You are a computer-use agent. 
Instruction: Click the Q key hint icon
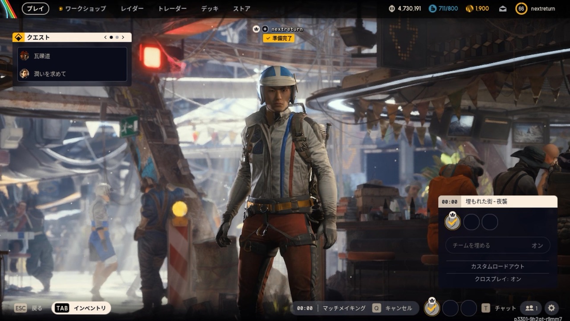click(377, 308)
